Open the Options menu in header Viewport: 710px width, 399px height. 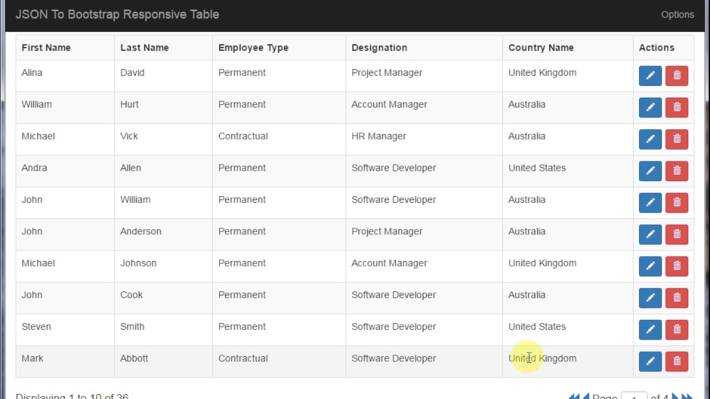pyautogui.click(x=677, y=15)
